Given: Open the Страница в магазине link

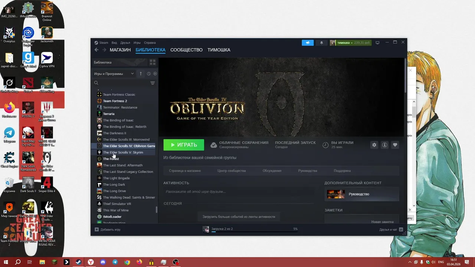Looking at the screenshot, I should 185,171.
